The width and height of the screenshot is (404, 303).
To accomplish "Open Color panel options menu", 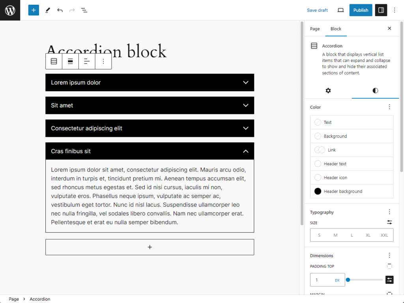I will tap(389, 107).
